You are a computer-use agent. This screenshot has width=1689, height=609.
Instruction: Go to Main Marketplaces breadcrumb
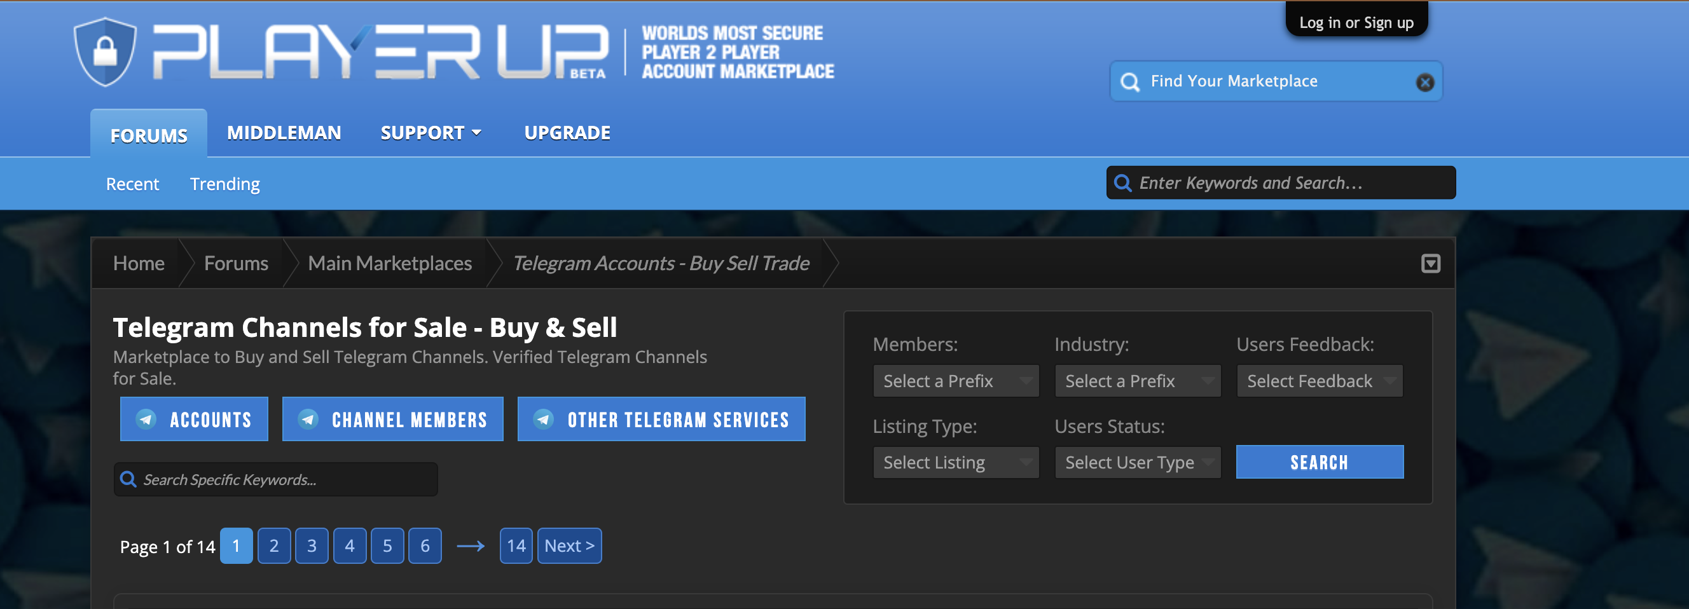point(390,264)
